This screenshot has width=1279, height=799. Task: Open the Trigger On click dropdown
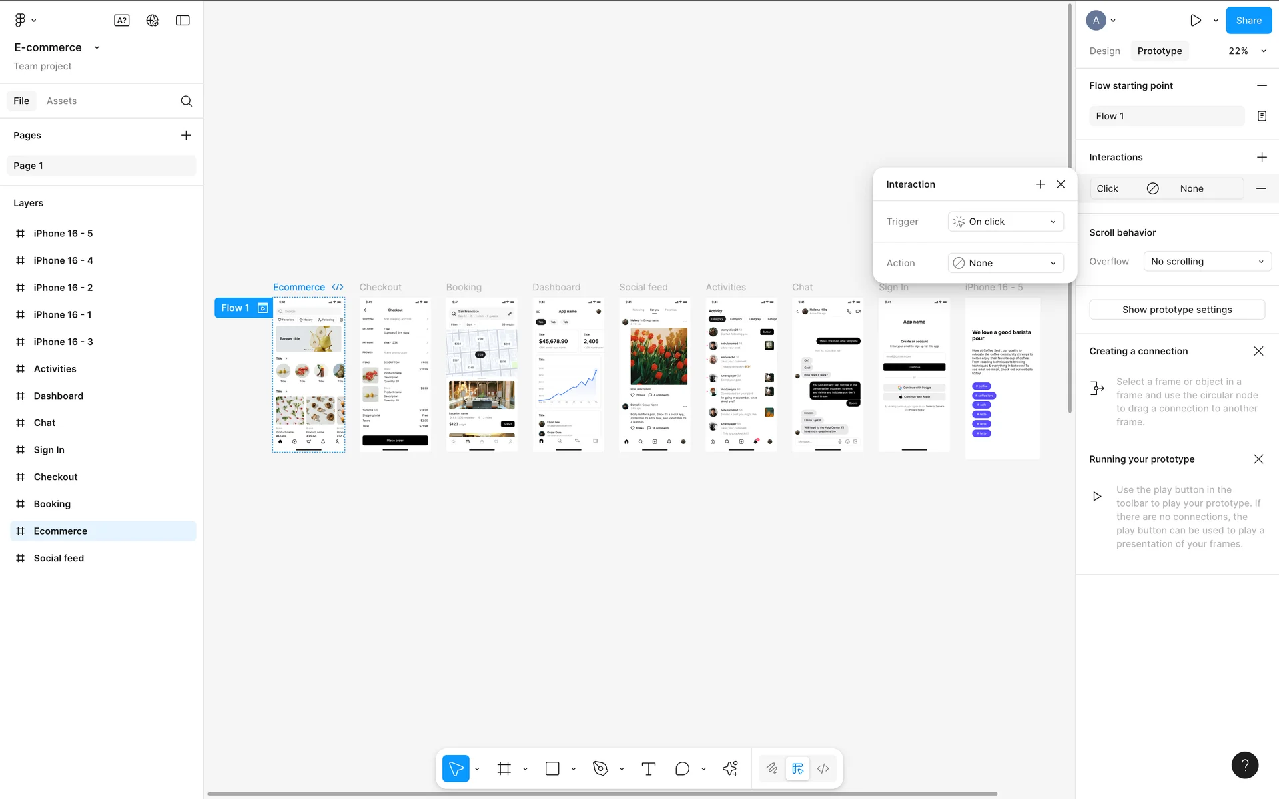pyautogui.click(x=1005, y=222)
